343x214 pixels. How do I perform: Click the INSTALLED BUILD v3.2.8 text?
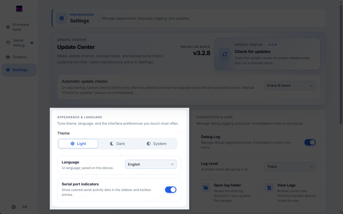click(195, 51)
